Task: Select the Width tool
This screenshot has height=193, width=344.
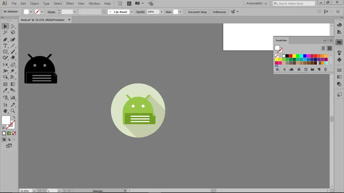Action: (x=5, y=71)
